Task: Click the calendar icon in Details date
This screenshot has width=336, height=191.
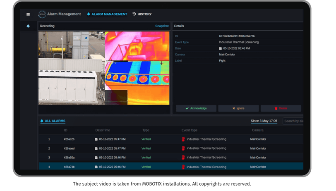Action: [220, 48]
